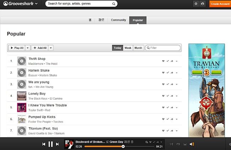This screenshot has width=231, height=150.
Task: Click Lonely Boy album thumbnail
Action: pos(22,96)
